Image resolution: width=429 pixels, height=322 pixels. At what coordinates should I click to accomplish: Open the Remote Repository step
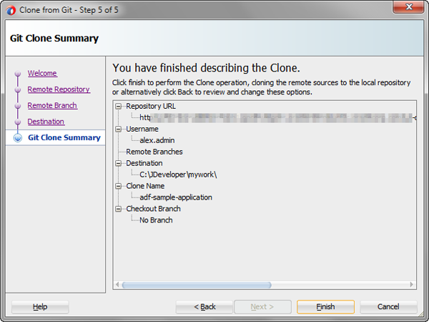click(x=59, y=89)
